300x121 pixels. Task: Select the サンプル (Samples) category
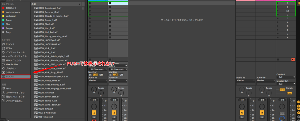coord(12,76)
